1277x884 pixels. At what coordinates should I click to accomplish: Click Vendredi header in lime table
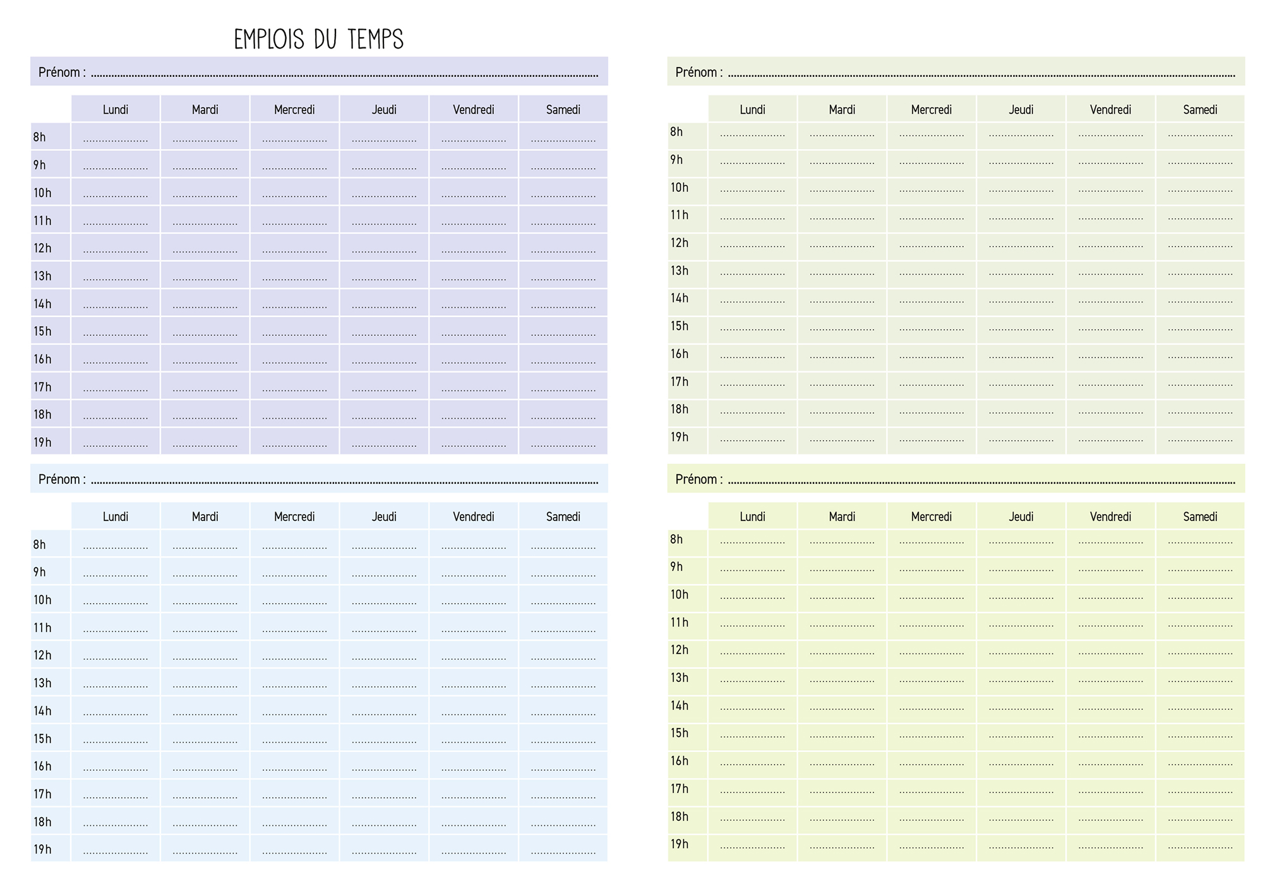(1110, 517)
